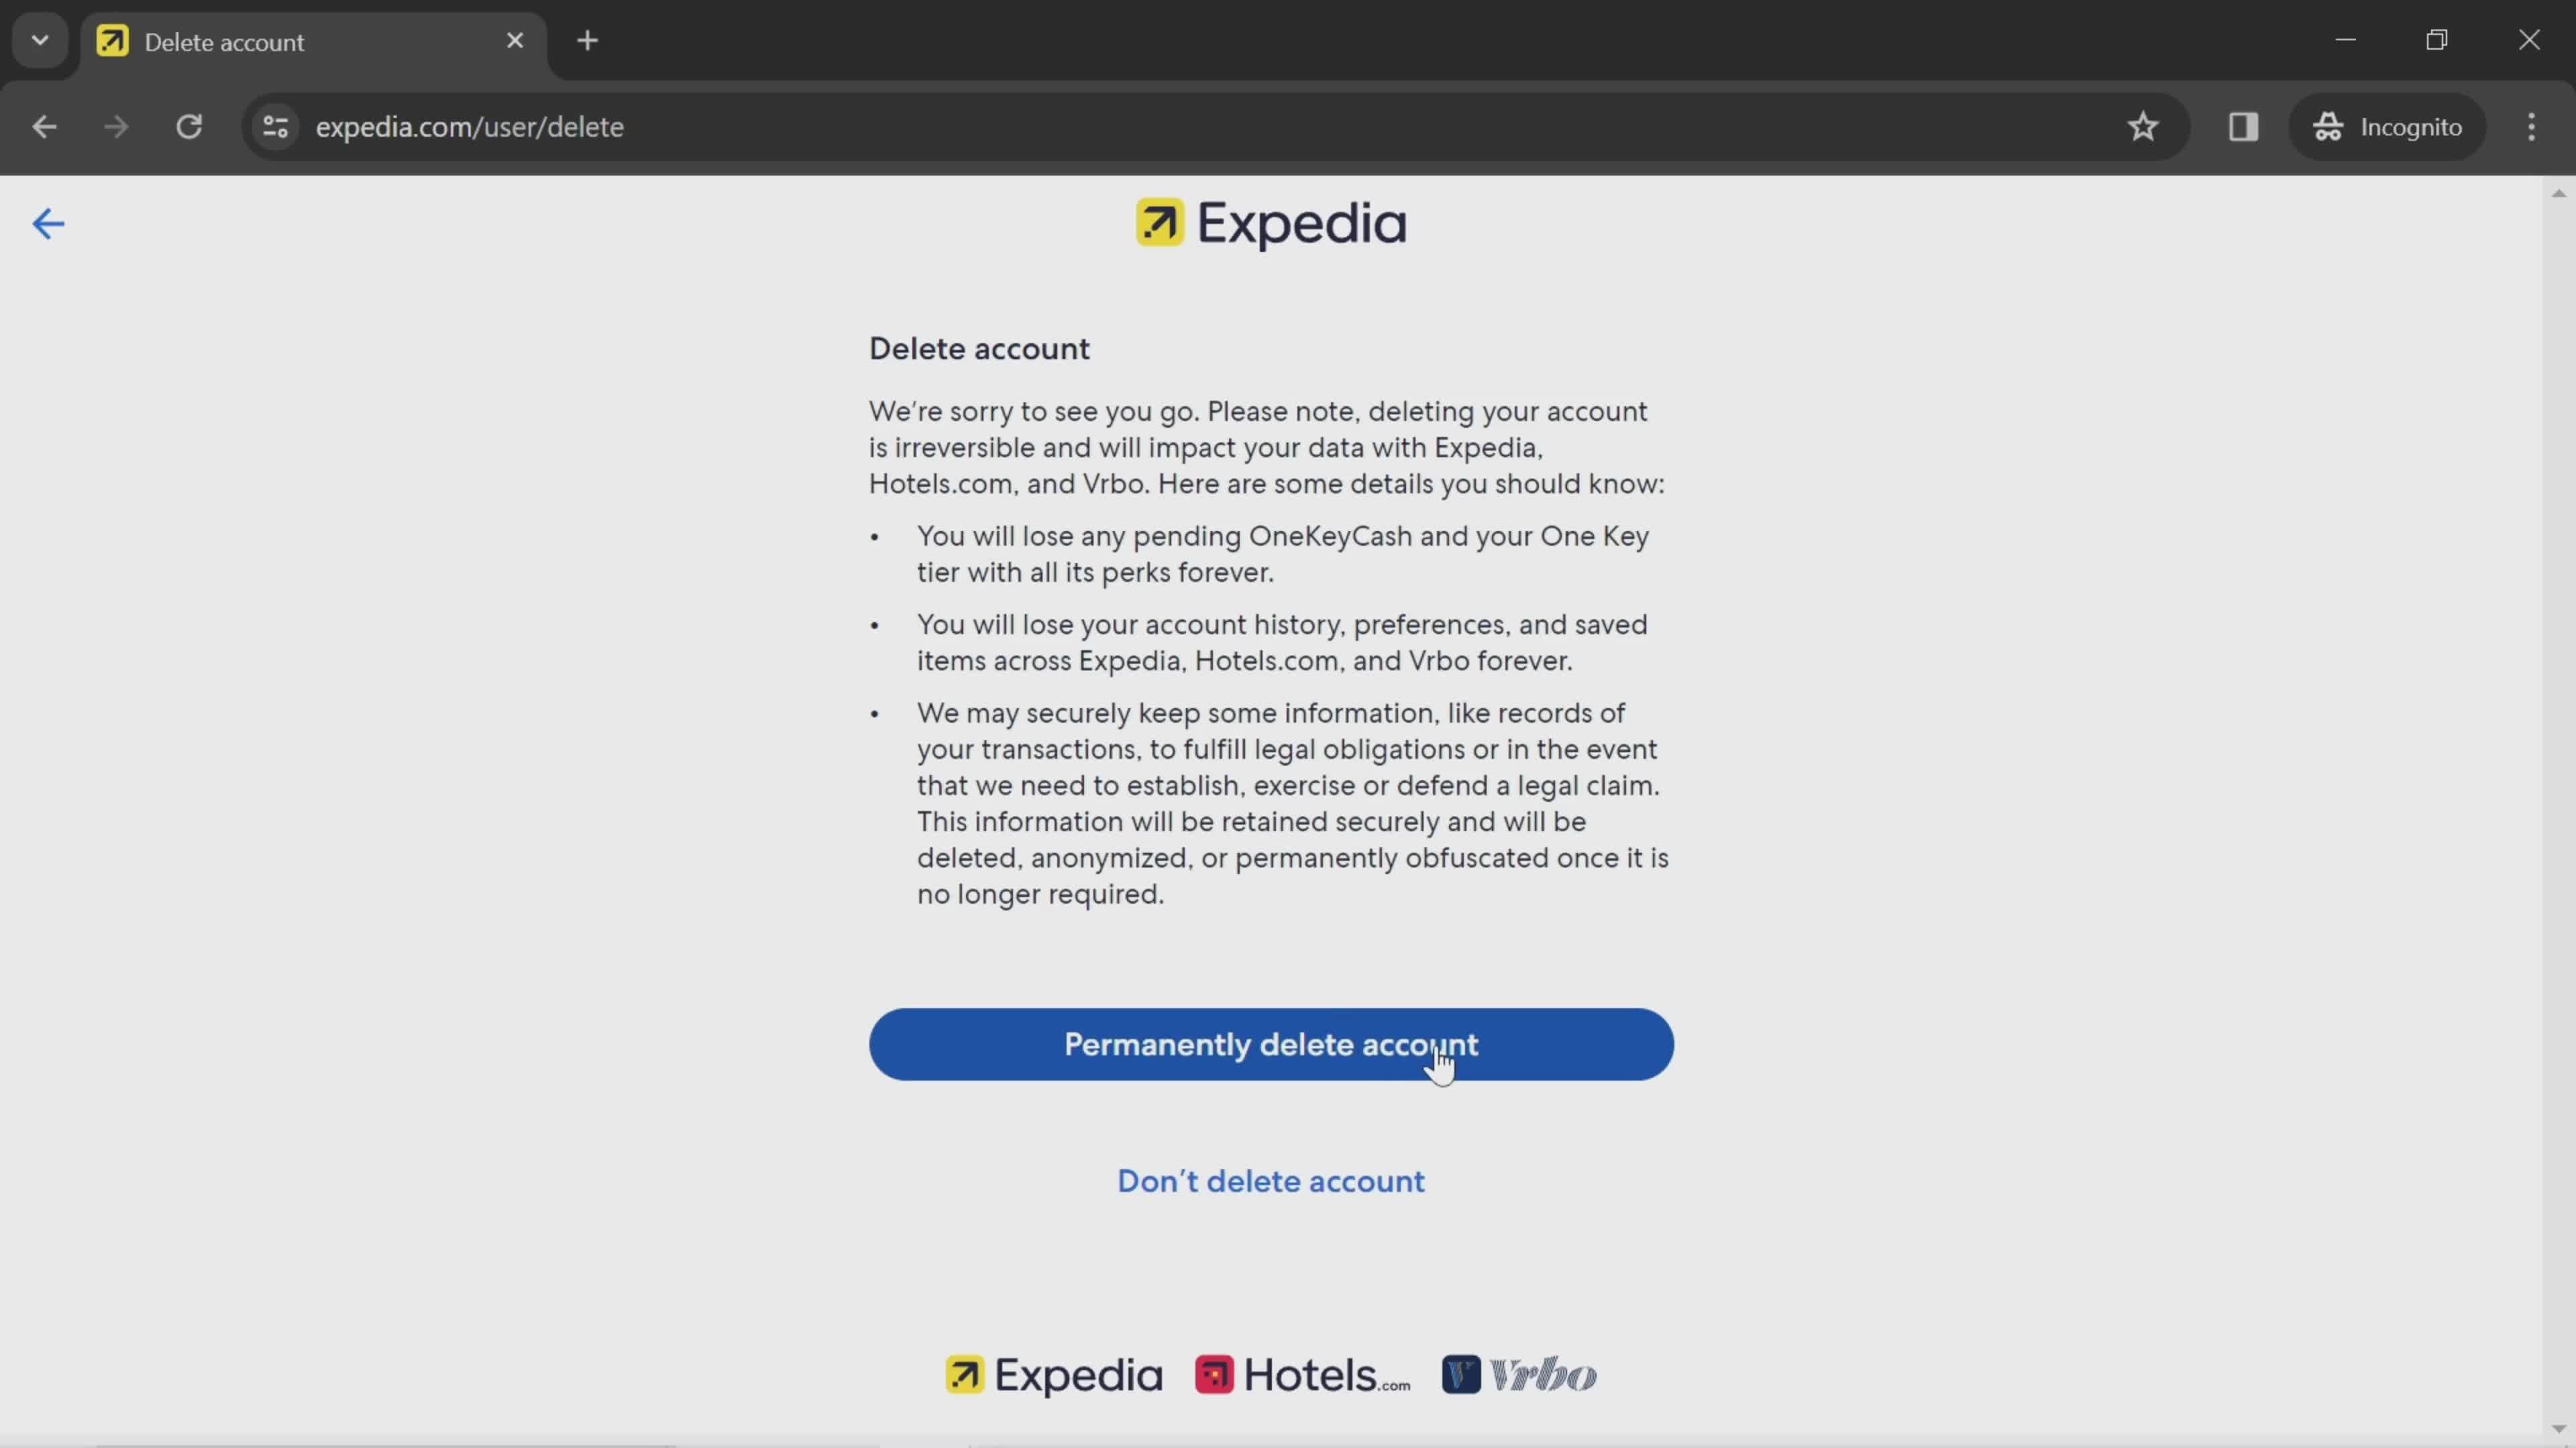Open the tab search dropdown arrow

(40, 41)
